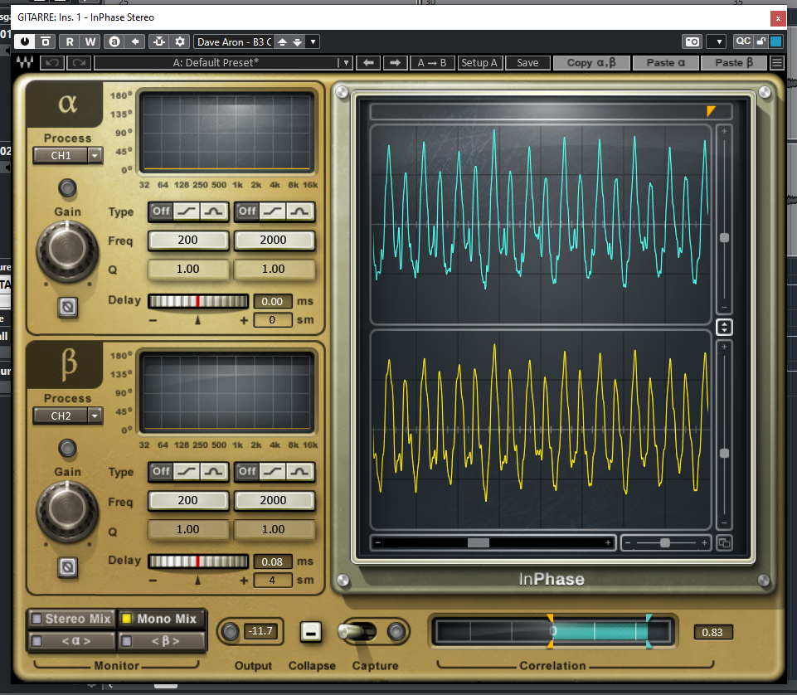Screen dimensions: 797x695
Task: Click the plugin settings gear icon
Action: 180,41
